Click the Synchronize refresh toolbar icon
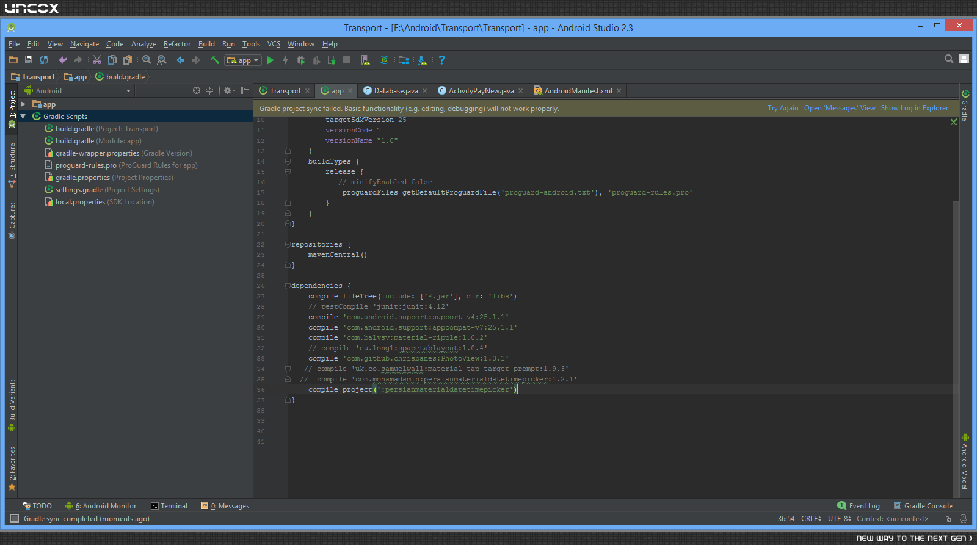This screenshot has height=545, width=977. coord(44,60)
